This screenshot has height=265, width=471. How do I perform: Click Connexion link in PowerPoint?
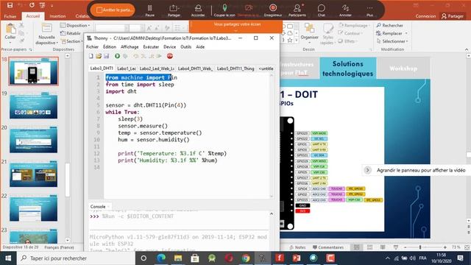coord(425,16)
